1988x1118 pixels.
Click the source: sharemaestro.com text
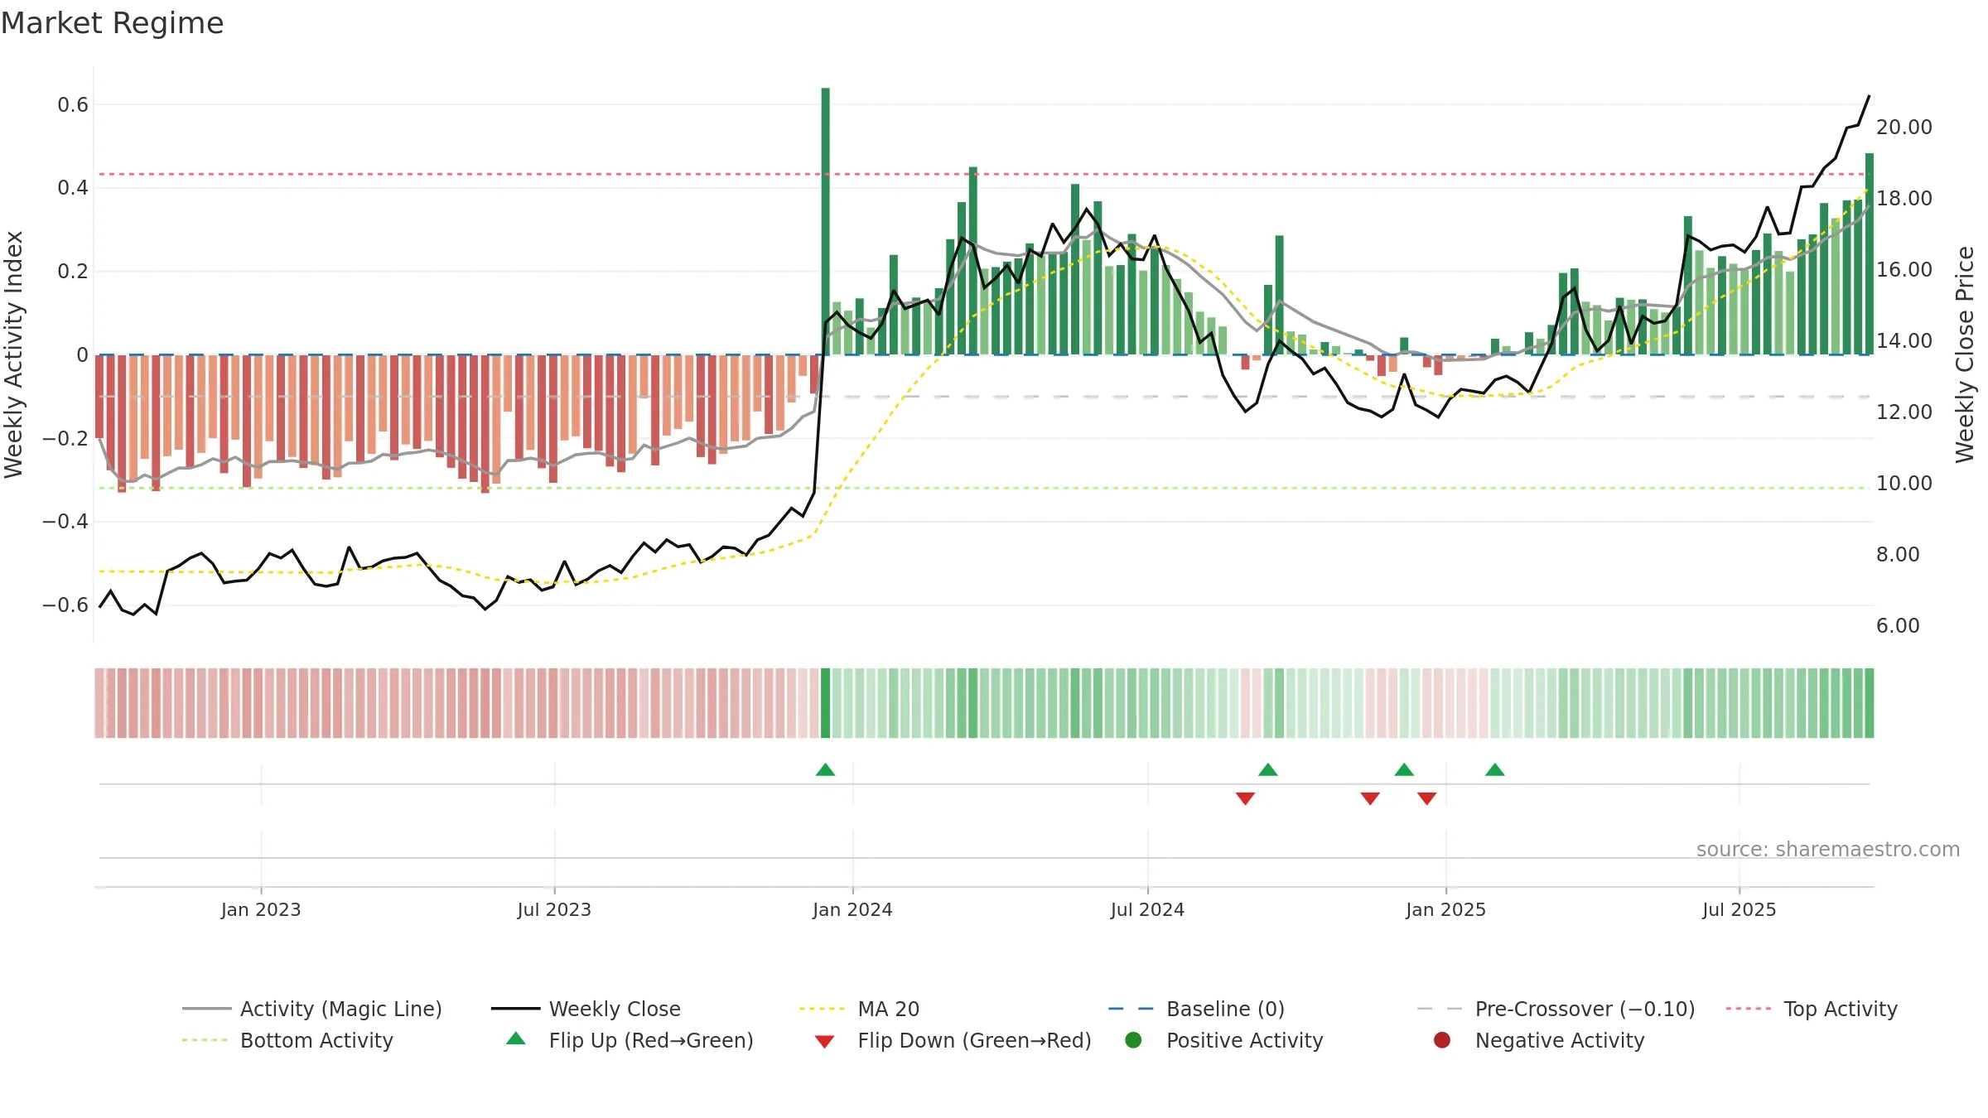click(1828, 849)
